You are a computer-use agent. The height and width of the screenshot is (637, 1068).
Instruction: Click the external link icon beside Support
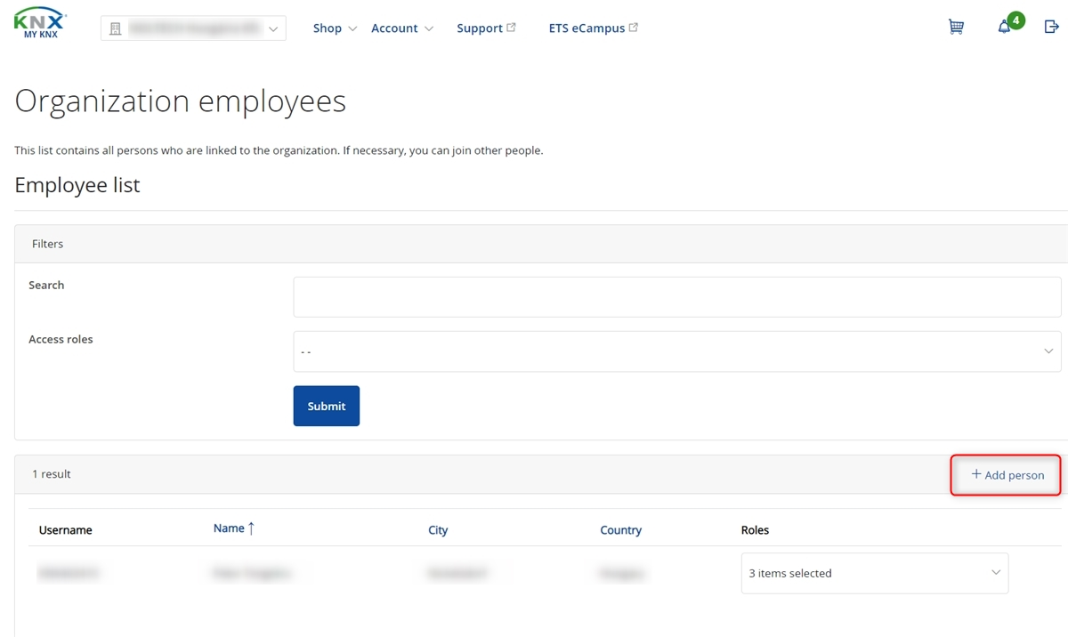[511, 28]
